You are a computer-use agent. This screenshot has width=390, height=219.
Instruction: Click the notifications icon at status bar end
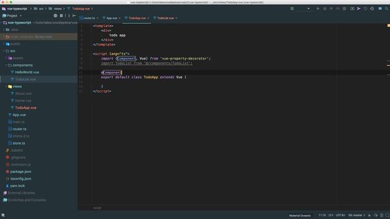click(x=387, y=215)
